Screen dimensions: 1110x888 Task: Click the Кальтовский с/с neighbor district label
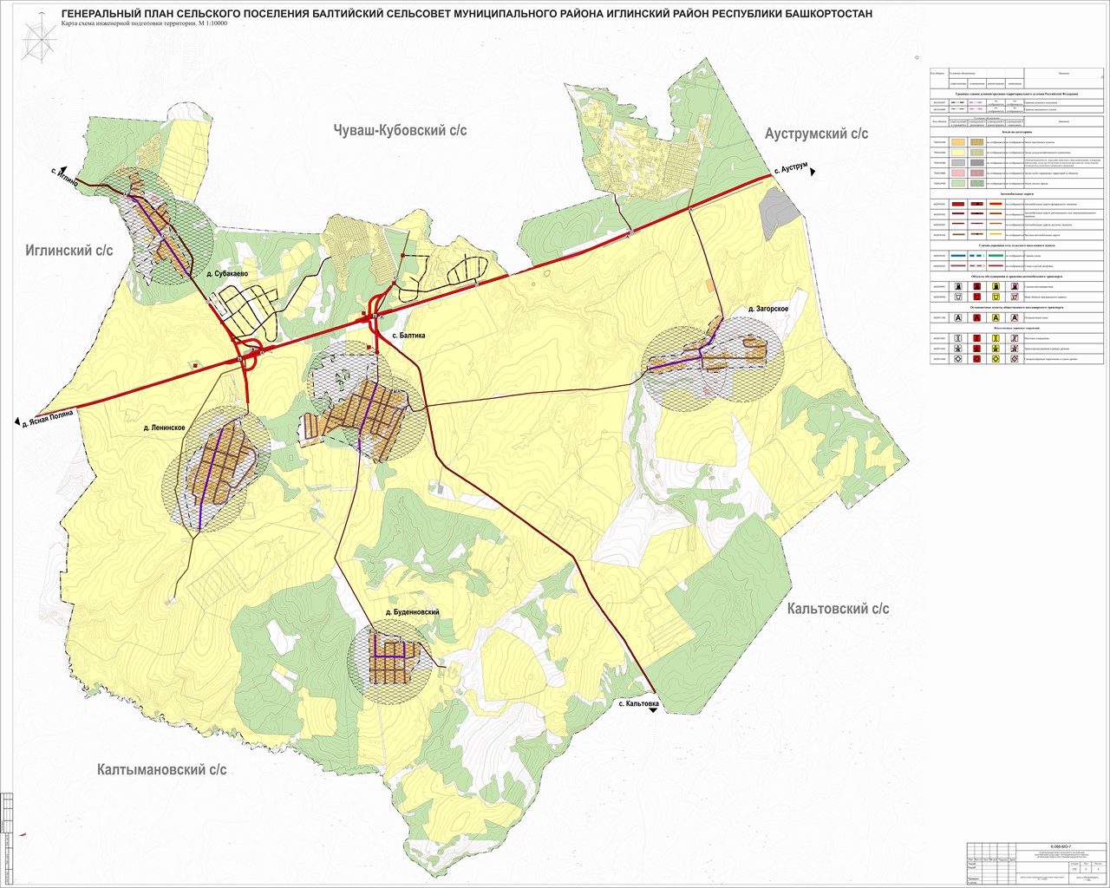(838, 609)
